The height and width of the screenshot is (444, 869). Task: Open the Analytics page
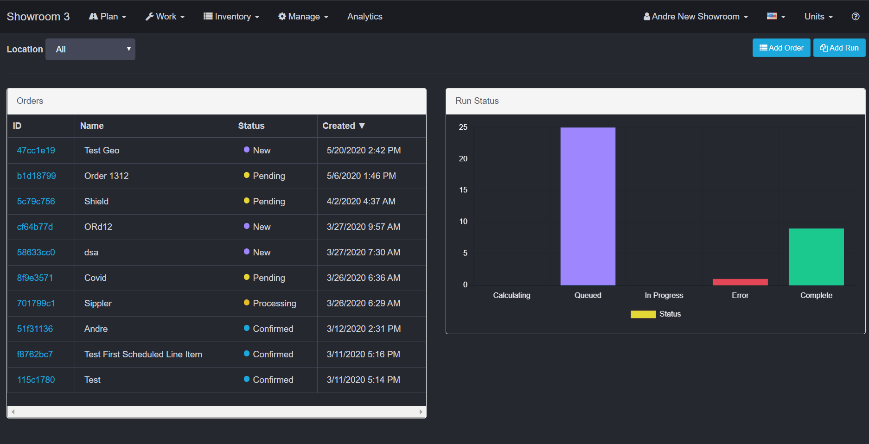point(364,16)
